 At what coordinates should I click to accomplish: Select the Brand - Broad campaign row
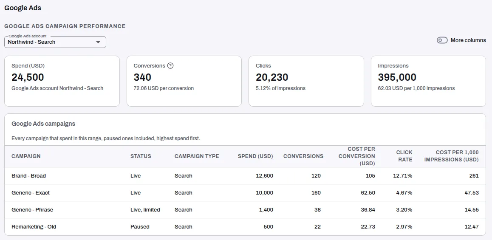[x=246, y=176]
